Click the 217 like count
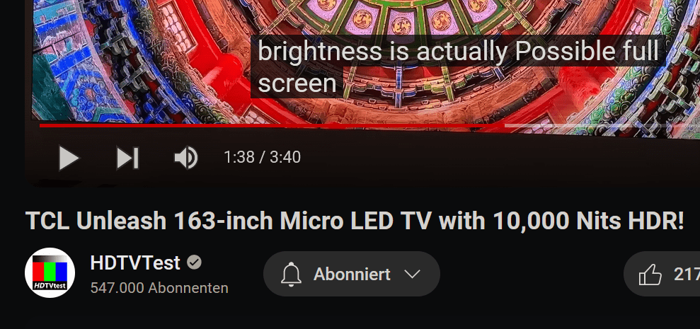Screen dimensions: 700x329 click(687, 275)
